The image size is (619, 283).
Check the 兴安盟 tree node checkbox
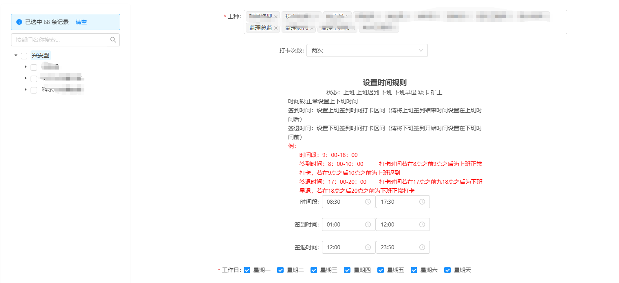pos(24,56)
